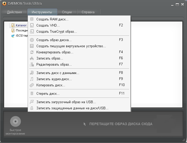Open the Справка menu
This screenshot has width=187, height=143.
(x=88, y=12)
